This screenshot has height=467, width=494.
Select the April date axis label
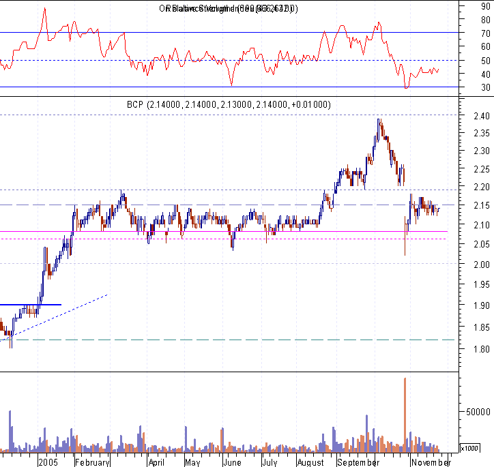[156, 462]
